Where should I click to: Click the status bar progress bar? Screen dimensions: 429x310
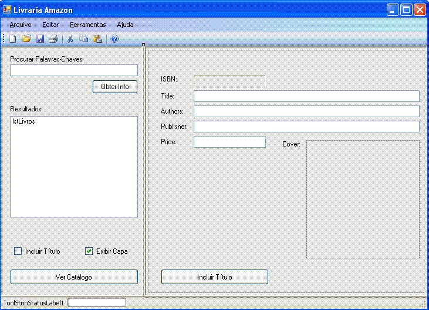pos(97,302)
